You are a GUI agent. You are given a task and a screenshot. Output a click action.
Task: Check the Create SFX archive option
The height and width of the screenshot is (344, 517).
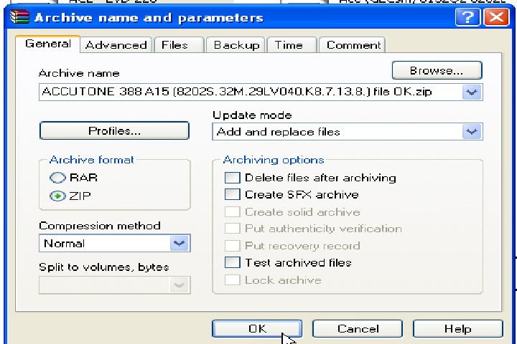[x=233, y=194]
